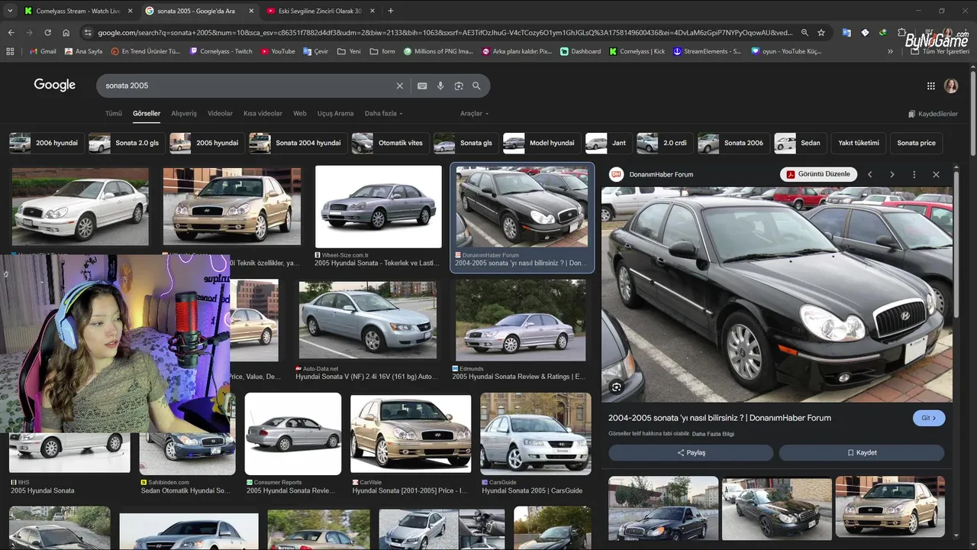Open the form bookmarks folder
Viewport: 977px width, 550px height.
tap(382, 51)
